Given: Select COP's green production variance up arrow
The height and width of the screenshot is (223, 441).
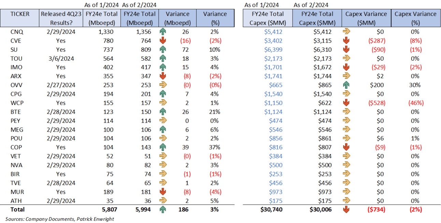Looking at the screenshot, I should tap(163, 147).
